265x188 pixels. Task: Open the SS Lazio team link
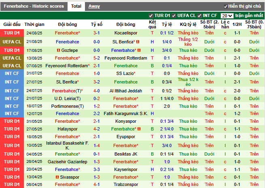[126, 73]
